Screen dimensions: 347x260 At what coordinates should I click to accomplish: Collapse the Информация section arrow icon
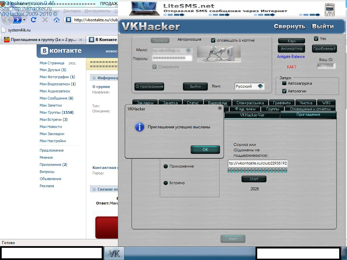(94, 78)
